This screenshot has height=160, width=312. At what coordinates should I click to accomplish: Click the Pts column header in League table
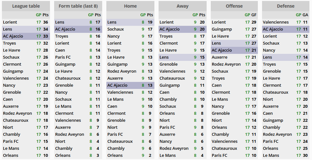click(x=46, y=15)
